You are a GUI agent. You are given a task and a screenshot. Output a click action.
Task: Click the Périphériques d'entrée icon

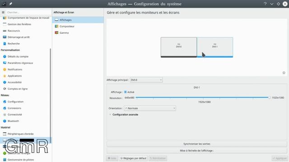point(5,134)
